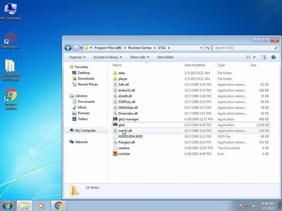Sort files by Name column

(147, 65)
